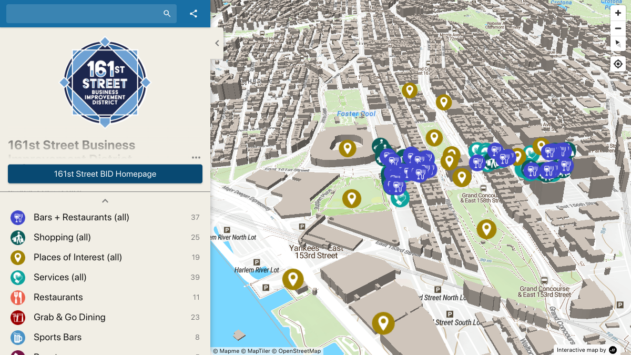This screenshot has height=355, width=631.
Task: Click the search magnifier icon
Action: point(167,14)
